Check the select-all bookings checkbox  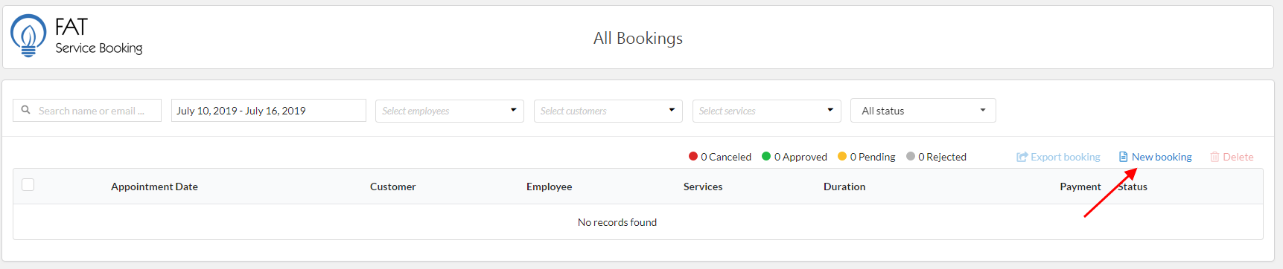tap(28, 185)
